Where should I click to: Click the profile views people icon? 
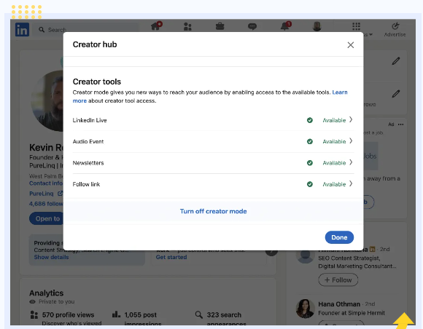coord(34,314)
